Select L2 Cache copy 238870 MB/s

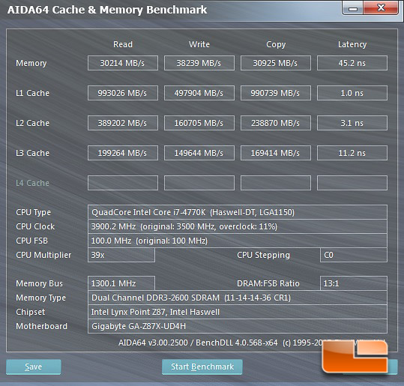pos(275,123)
